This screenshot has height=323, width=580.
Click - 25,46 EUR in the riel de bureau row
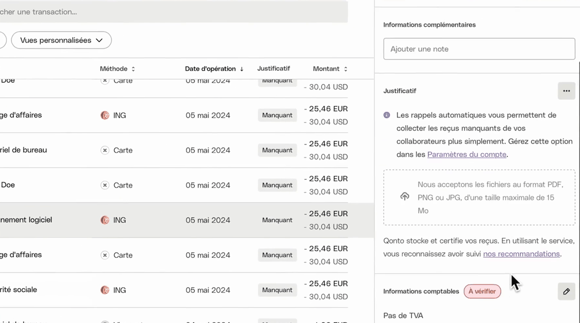pyautogui.click(x=326, y=144)
